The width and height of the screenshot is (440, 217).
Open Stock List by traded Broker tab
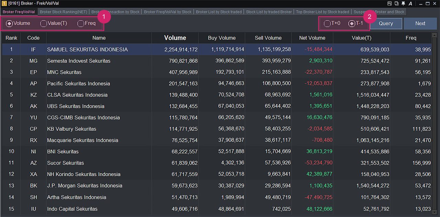tap(269, 12)
